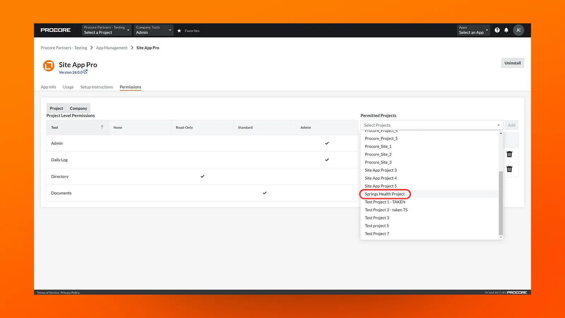Open the notifications bell icon
The height and width of the screenshot is (318, 565).
[x=506, y=30]
